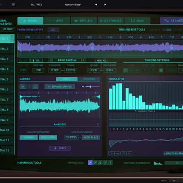183x183 pixels.
Task: Select previous partial type arrow beside Basic Partial
Action: pos(51,60)
